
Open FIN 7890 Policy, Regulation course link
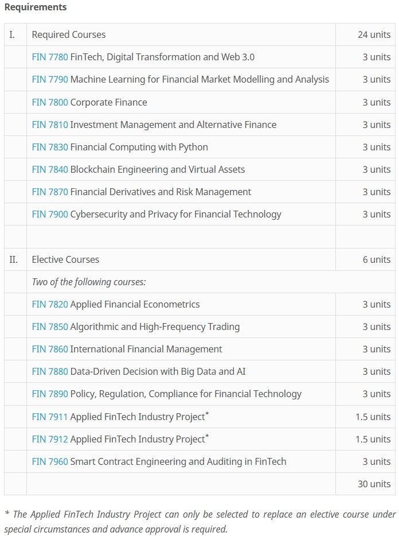[x=50, y=394]
